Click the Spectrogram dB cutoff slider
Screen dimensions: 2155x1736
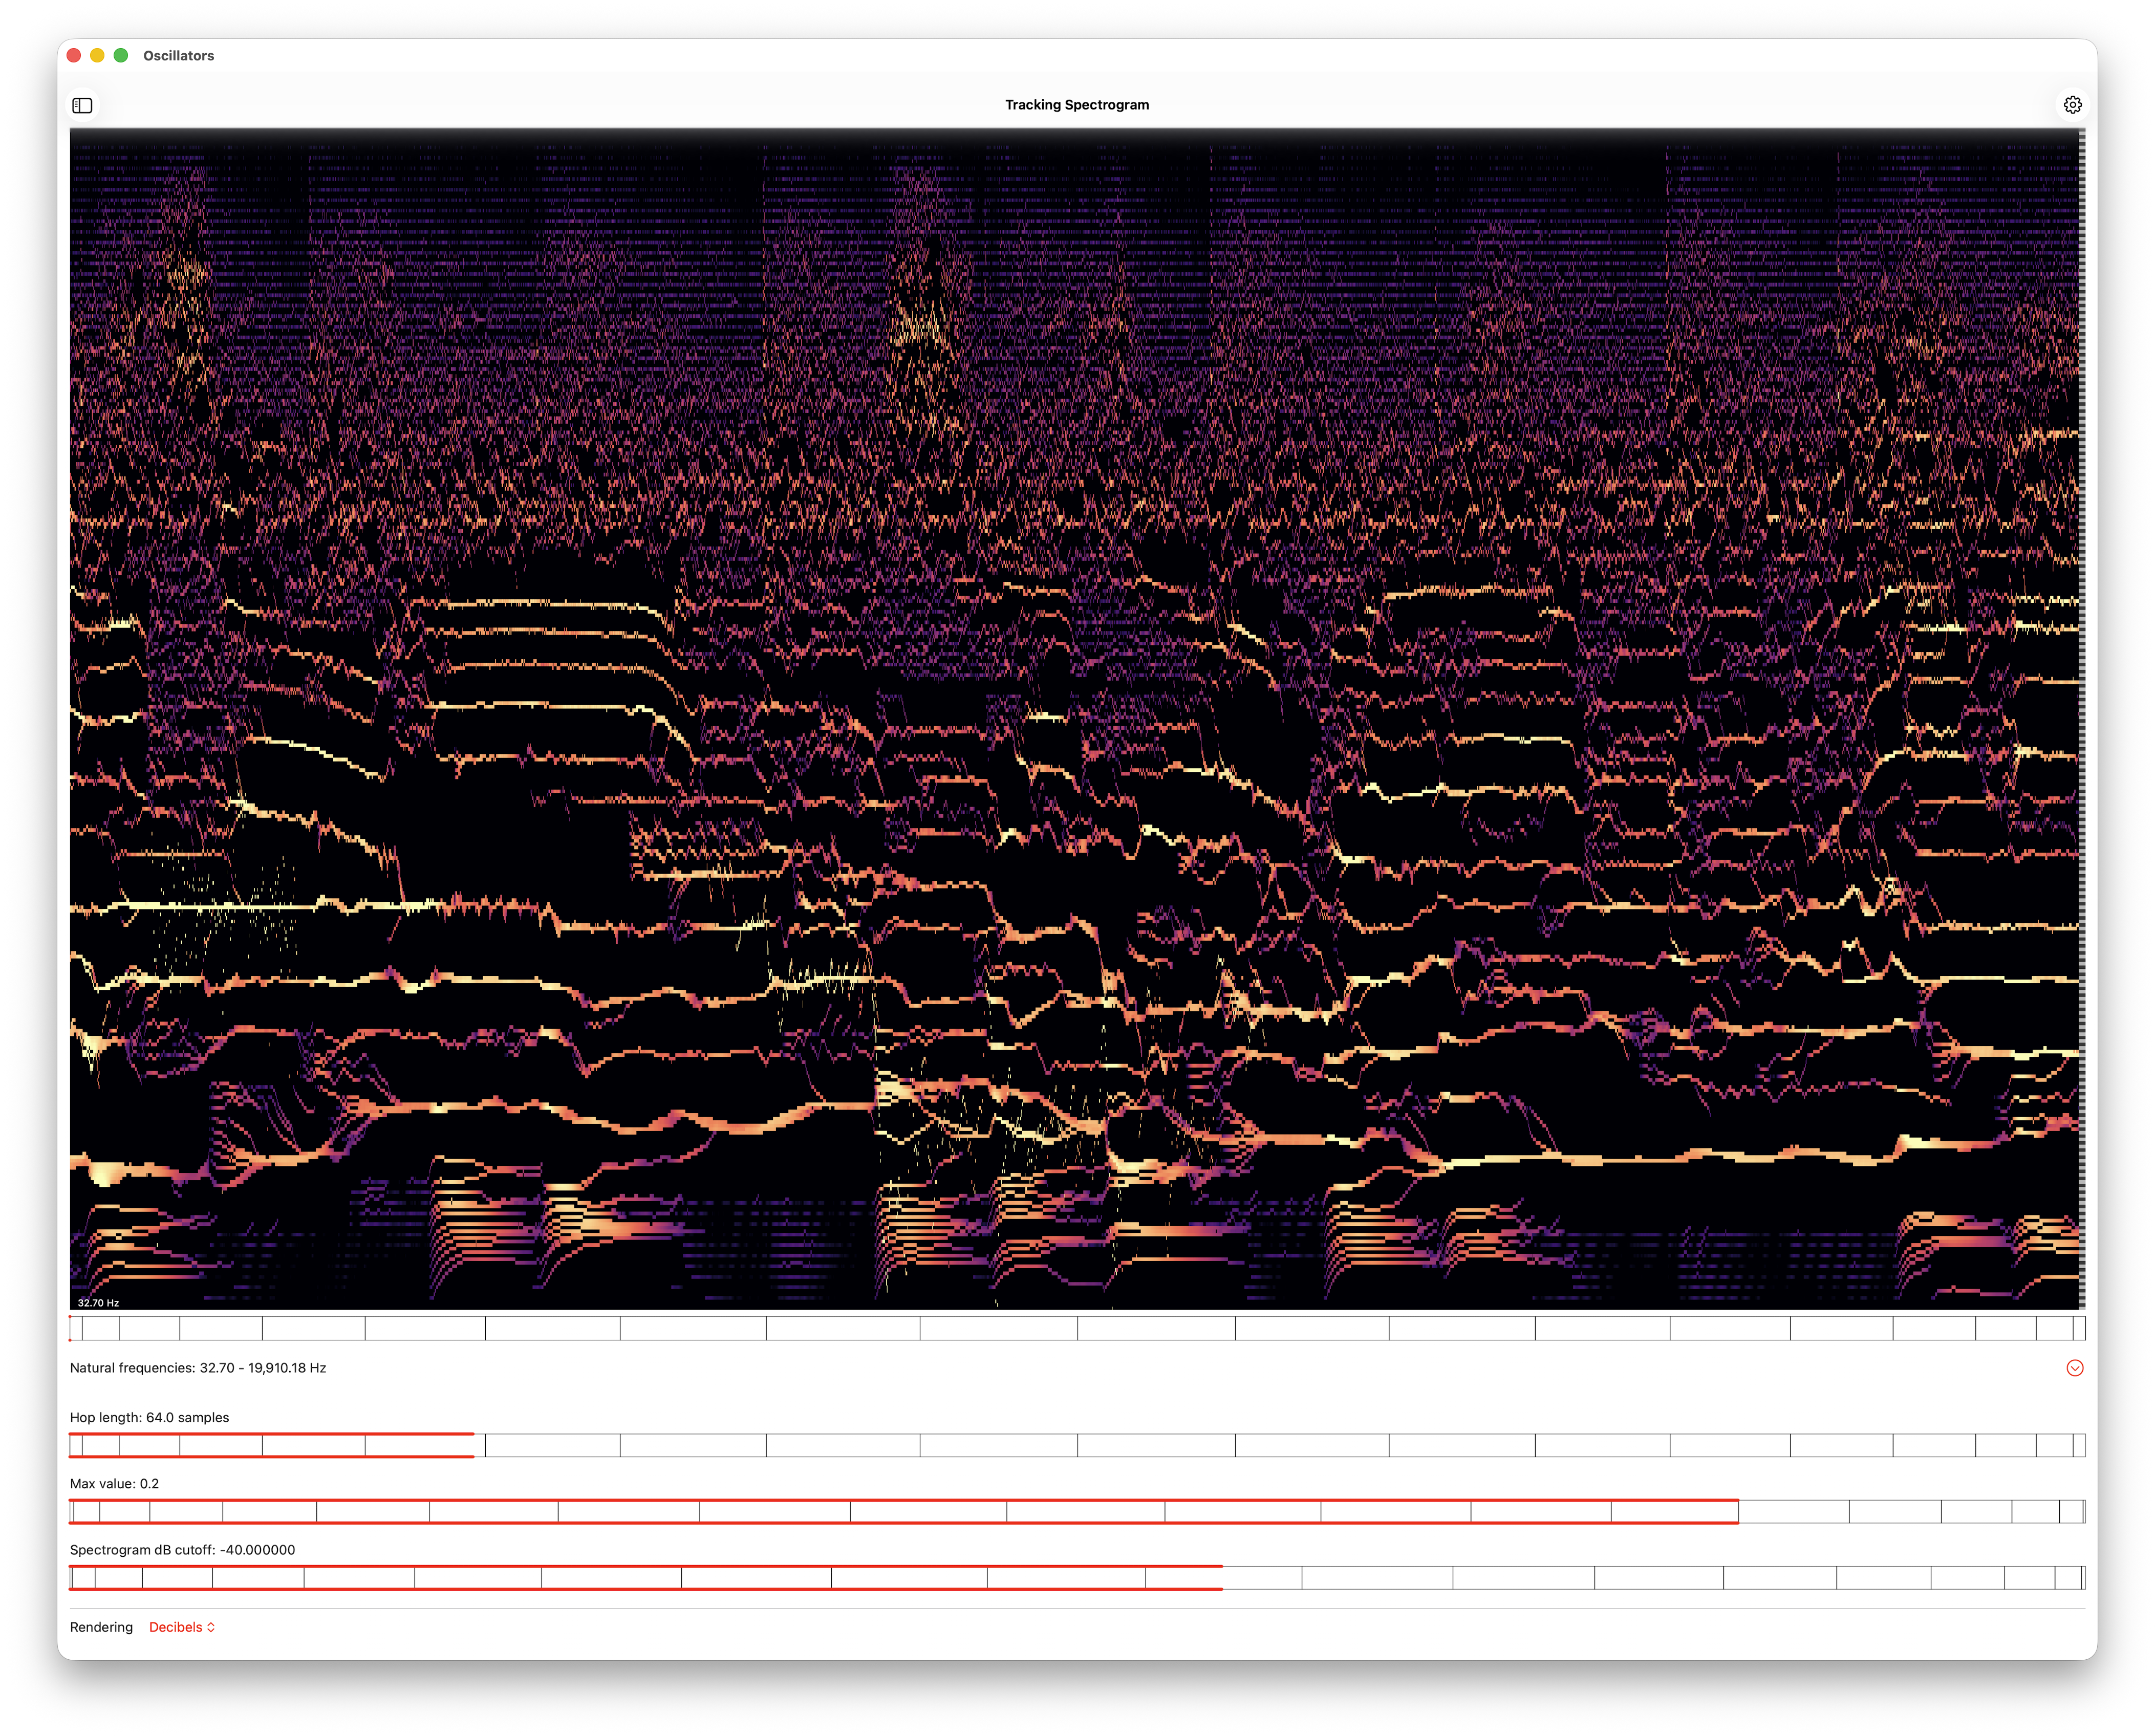(1077, 1578)
